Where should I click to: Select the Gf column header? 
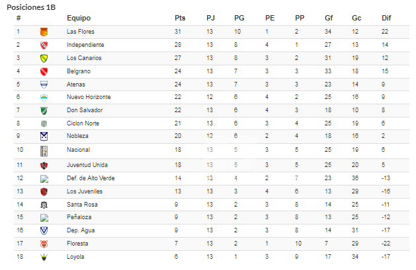(x=329, y=18)
